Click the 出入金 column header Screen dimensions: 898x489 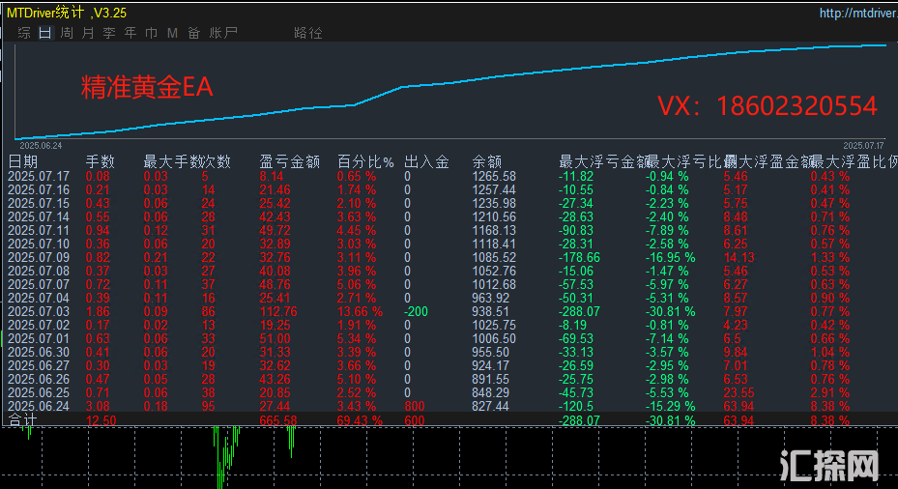(x=426, y=162)
